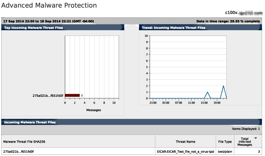Click the value 3 label next to the red bar
The image size is (265, 156).
coord(82,96)
